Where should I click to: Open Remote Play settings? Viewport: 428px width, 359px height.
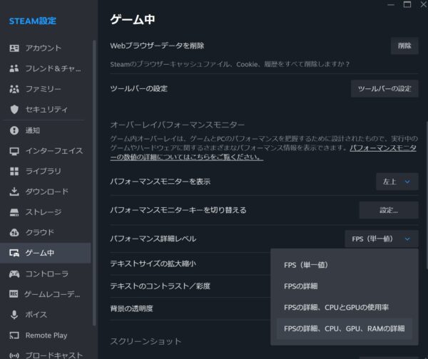46,335
